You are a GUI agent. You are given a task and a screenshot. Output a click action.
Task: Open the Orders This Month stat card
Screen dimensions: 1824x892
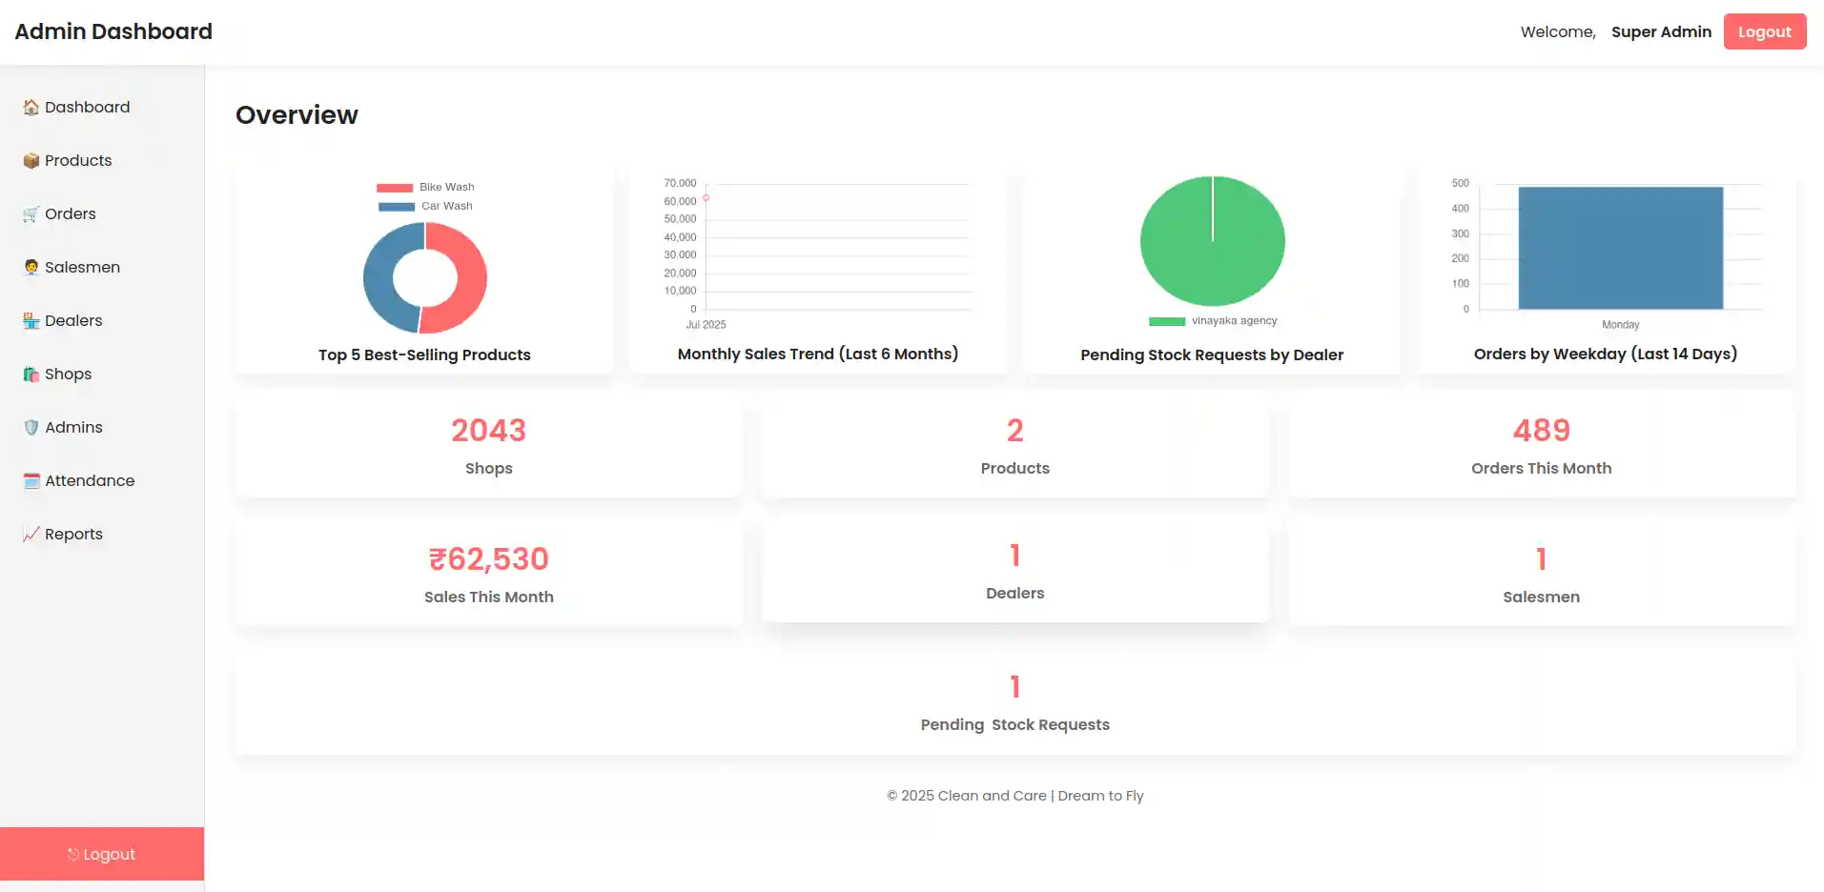coord(1541,445)
